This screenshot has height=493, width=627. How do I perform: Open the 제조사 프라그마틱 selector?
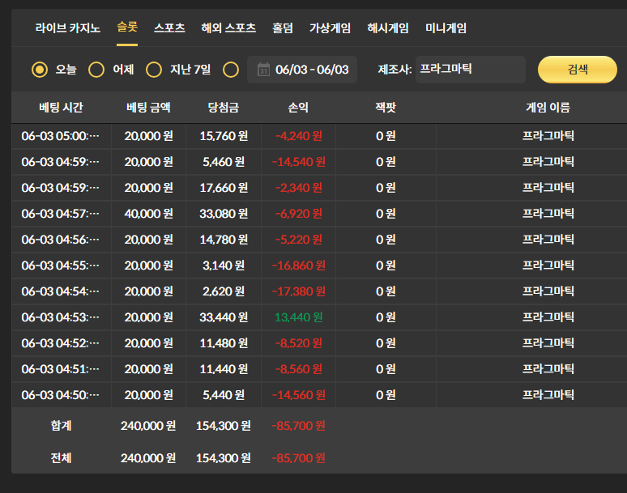tap(470, 70)
